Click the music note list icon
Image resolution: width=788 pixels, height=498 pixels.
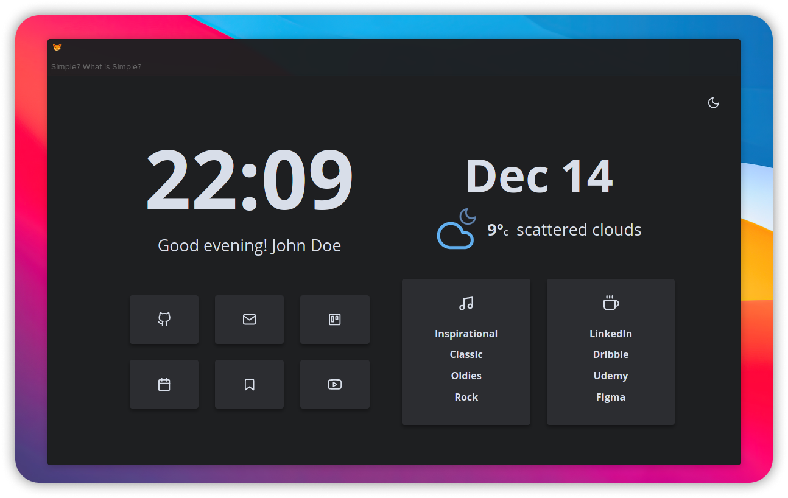466,303
